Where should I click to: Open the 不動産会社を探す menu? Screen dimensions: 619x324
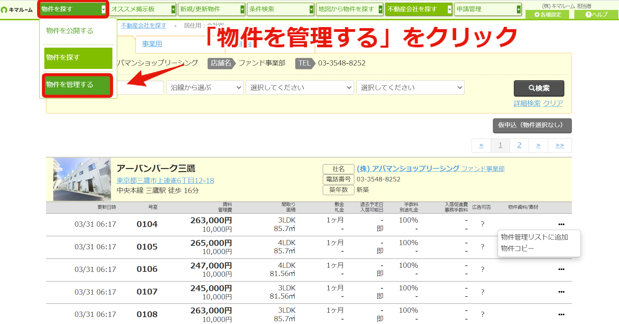click(419, 9)
